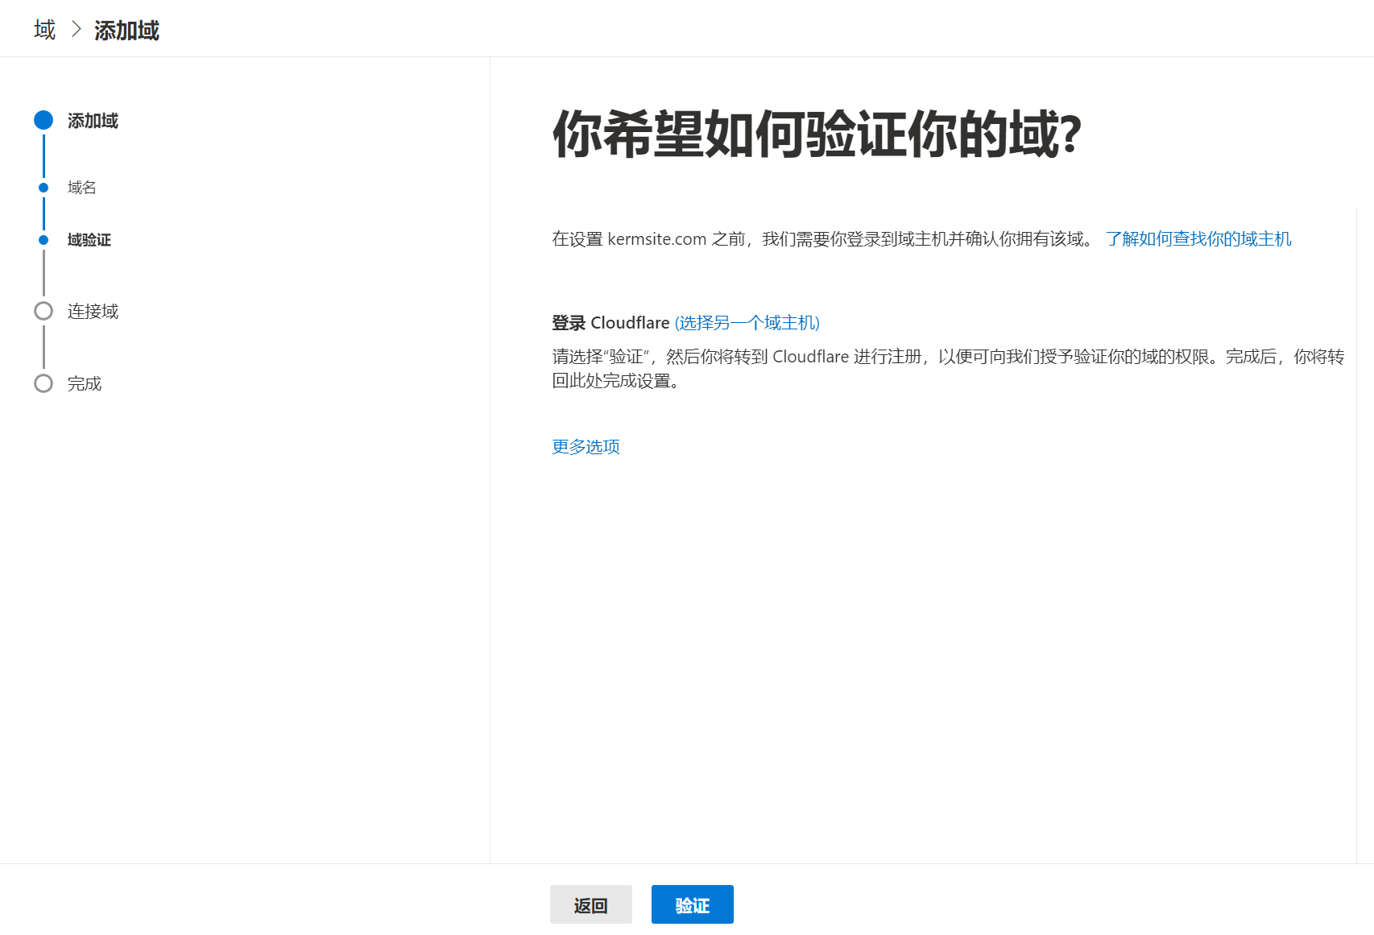The height and width of the screenshot is (935, 1374).
Task: Click the empty circle for 完成 step
Action: [x=43, y=383]
